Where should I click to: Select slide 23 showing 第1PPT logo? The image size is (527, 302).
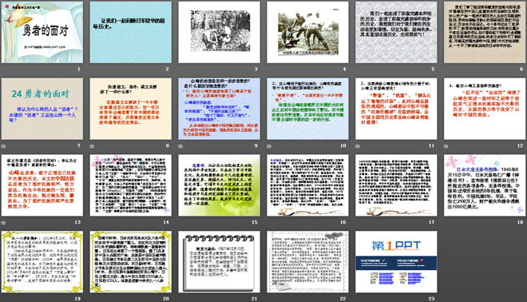pyautogui.click(x=396, y=261)
